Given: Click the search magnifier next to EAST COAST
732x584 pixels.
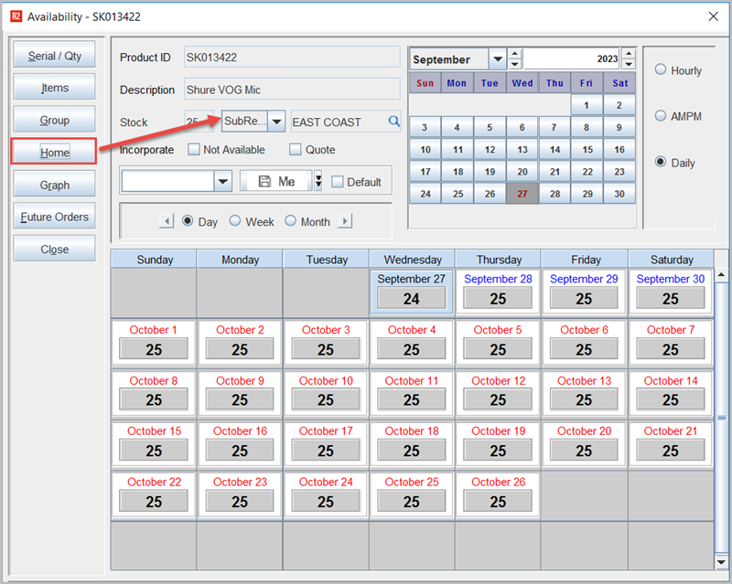Looking at the screenshot, I should [x=393, y=122].
